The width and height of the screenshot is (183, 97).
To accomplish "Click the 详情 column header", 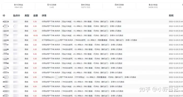I will pyautogui.click(x=44, y=15).
